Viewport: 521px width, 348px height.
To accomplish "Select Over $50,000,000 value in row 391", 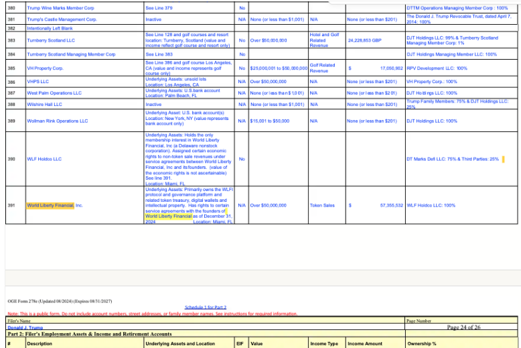I will coord(268,205).
